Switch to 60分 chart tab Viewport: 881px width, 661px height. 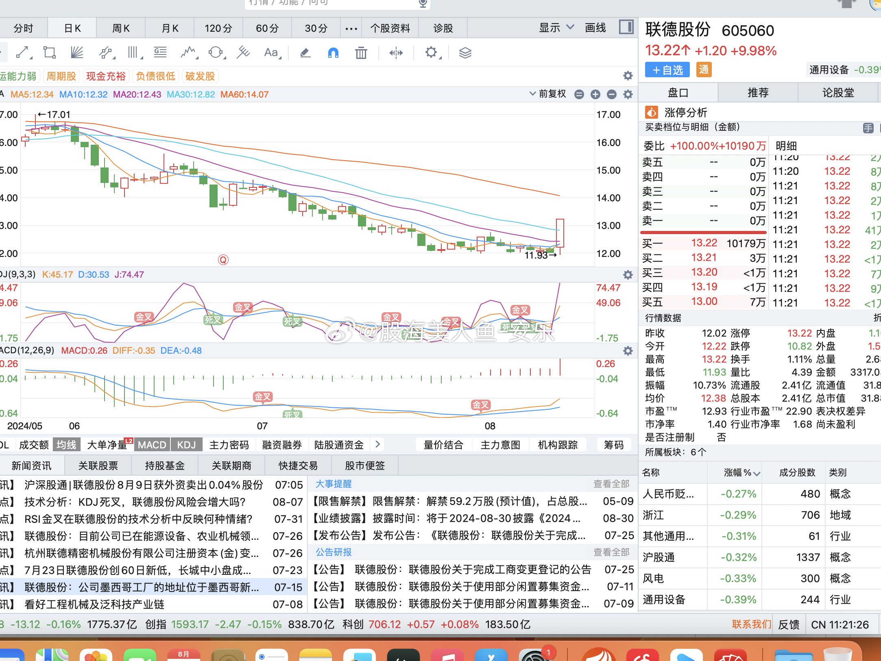[267, 28]
